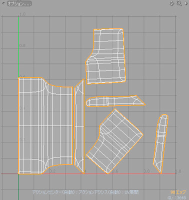Select the tall narrow UV strip island
The width and height of the screenshot is (189, 200).
click(x=79, y=126)
